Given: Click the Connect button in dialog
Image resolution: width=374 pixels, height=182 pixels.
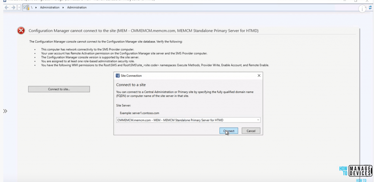Looking at the screenshot, I should 229,131.
